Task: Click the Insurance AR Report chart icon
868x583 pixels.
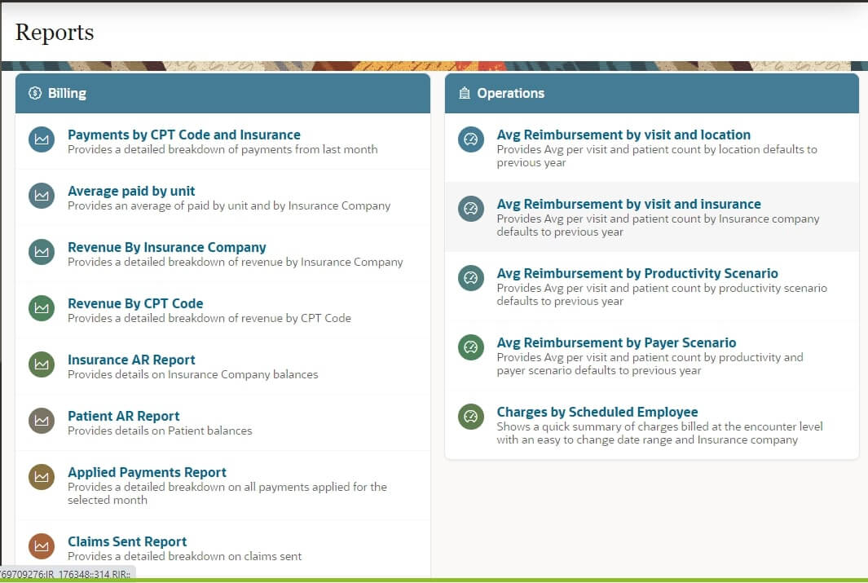Action: point(41,364)
